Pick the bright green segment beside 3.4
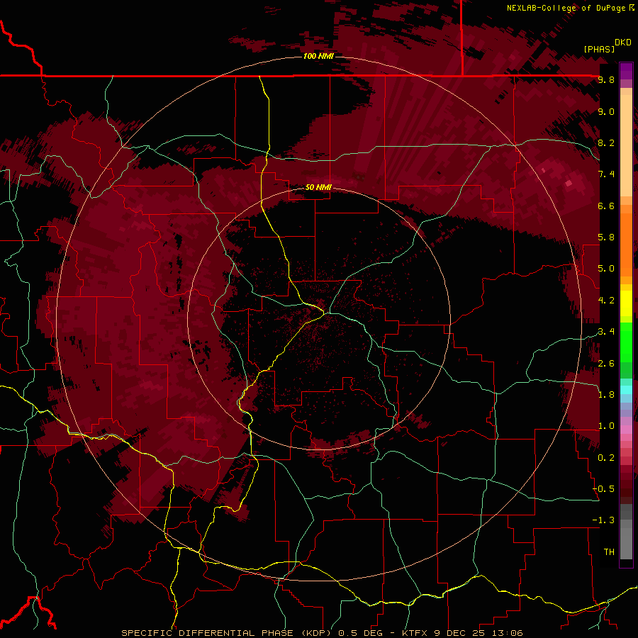The height and width of the screenshot is (638, 638). point(626,342)
